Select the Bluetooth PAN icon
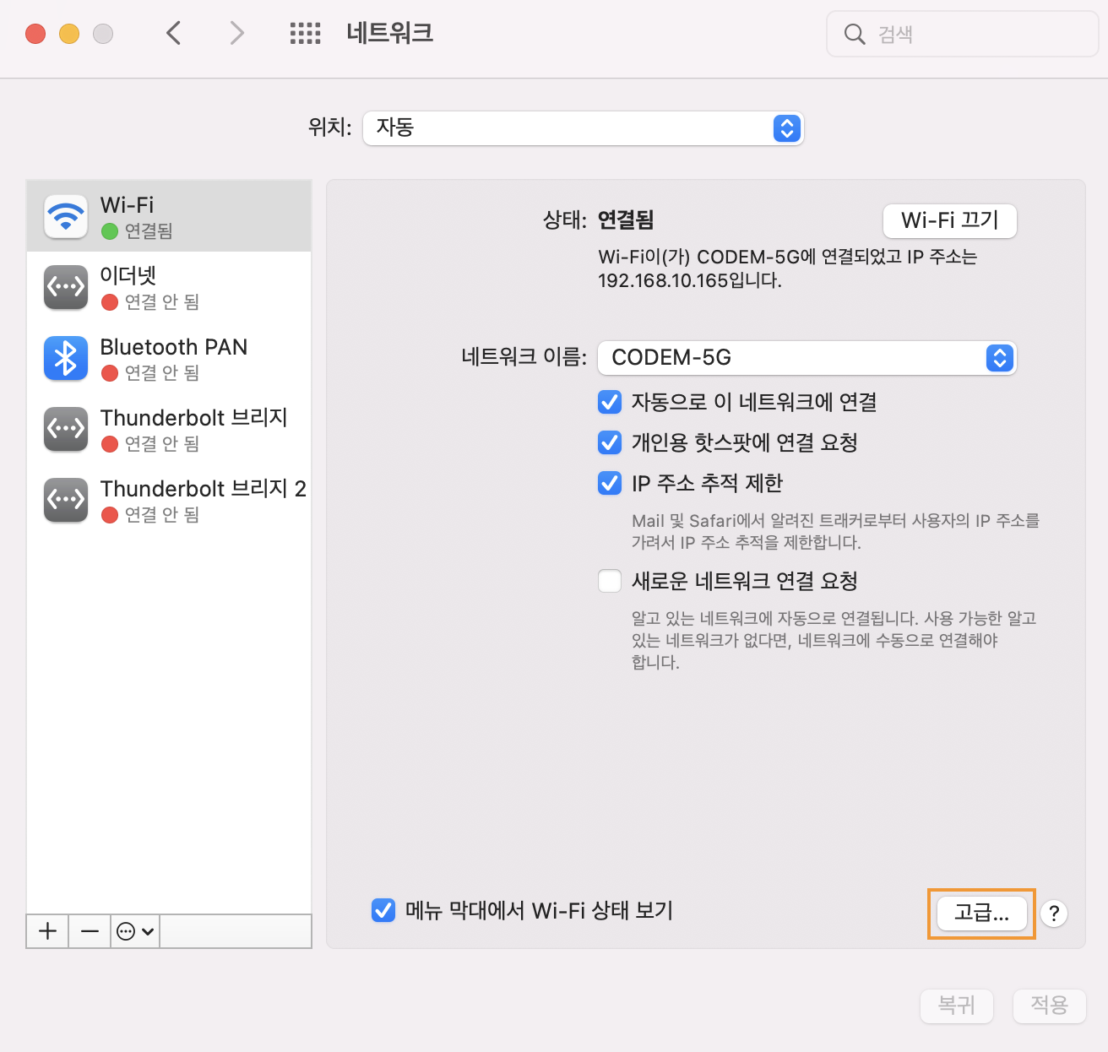The width and height of the screenshot is (1108, 1052). [66, 358]
